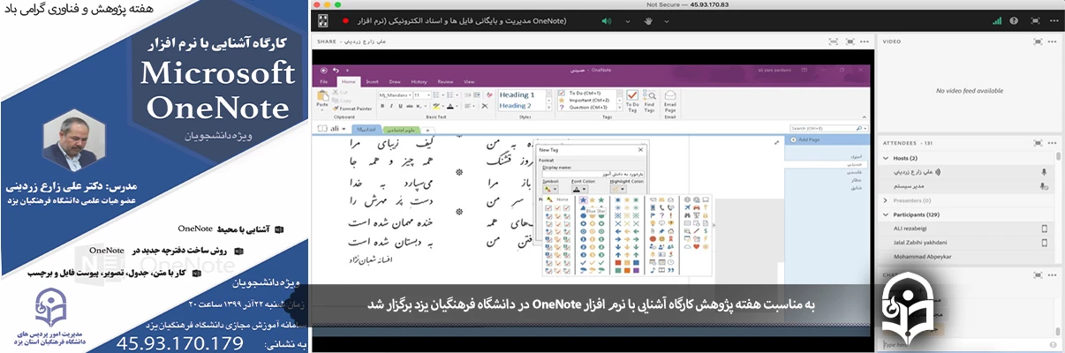Viewport: 1065px width, 353px height.
Task: Check the To Do (Ctrl+1) tag checkbox
Action: click(560, 93)
